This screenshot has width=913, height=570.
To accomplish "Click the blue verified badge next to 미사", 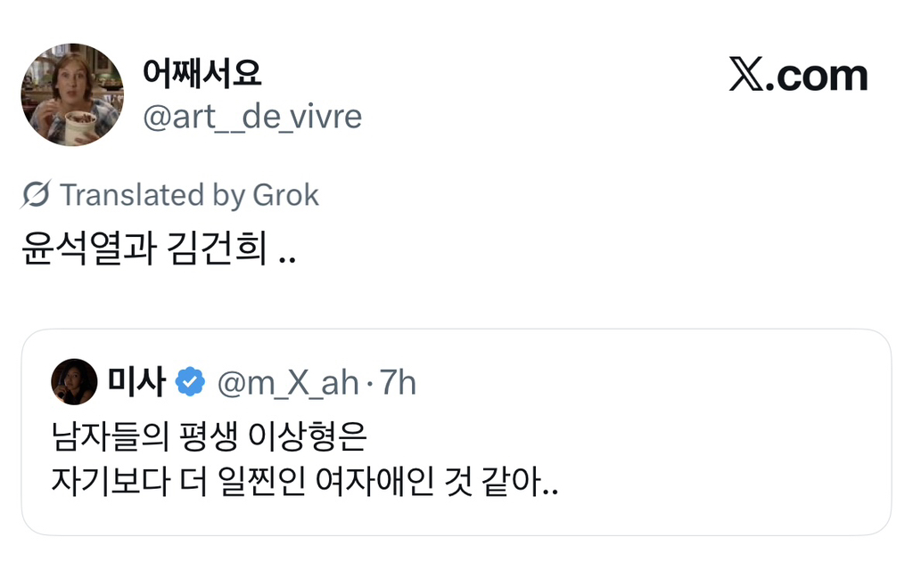I will (189, 382).
